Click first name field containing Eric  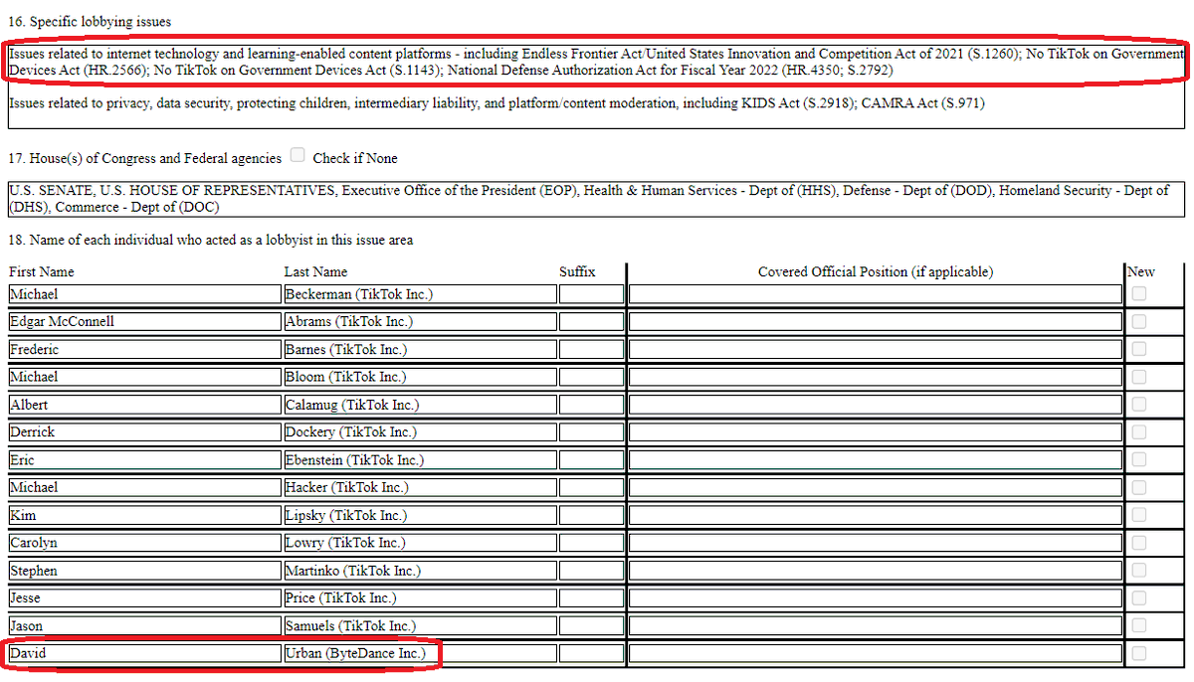[144, 460]
